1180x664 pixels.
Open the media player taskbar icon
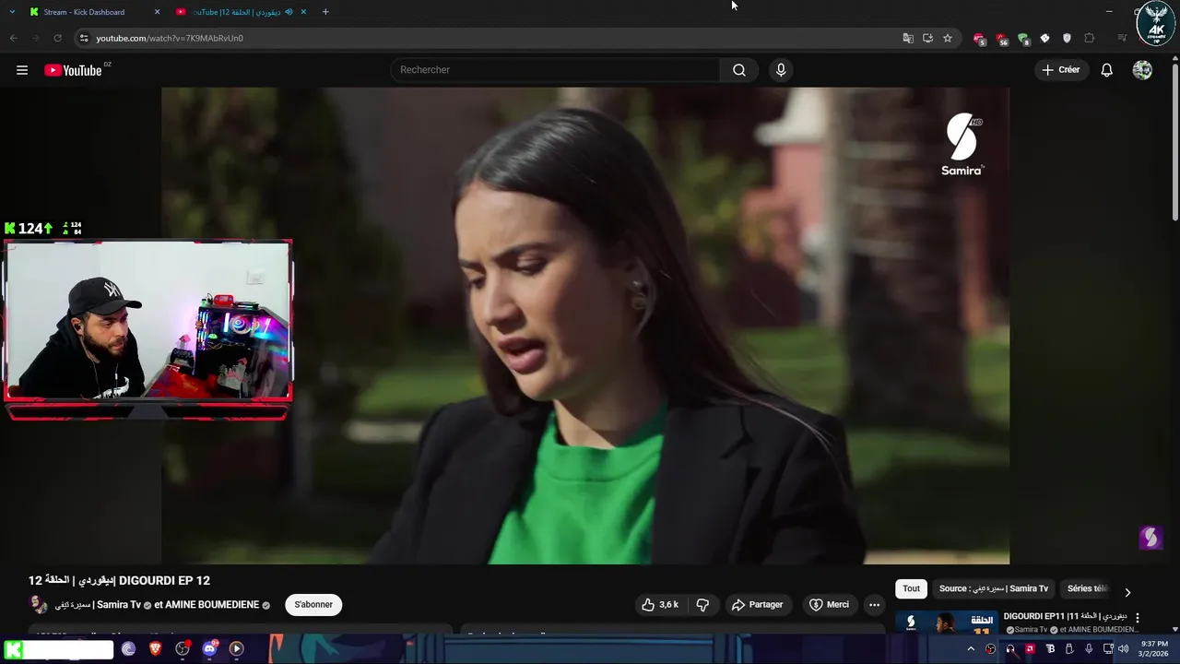tap(236, 649)
